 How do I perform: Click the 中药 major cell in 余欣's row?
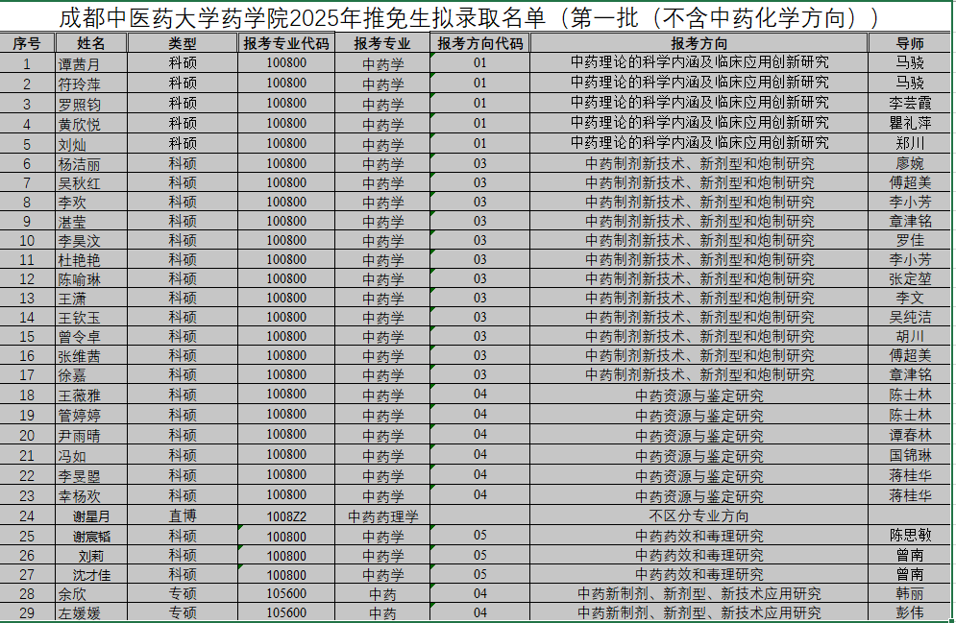[382, 594]
